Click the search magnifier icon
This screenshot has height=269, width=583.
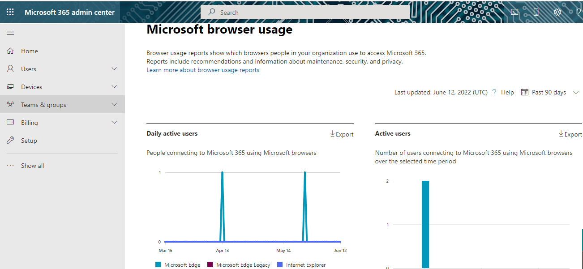[x=212, y=12]
